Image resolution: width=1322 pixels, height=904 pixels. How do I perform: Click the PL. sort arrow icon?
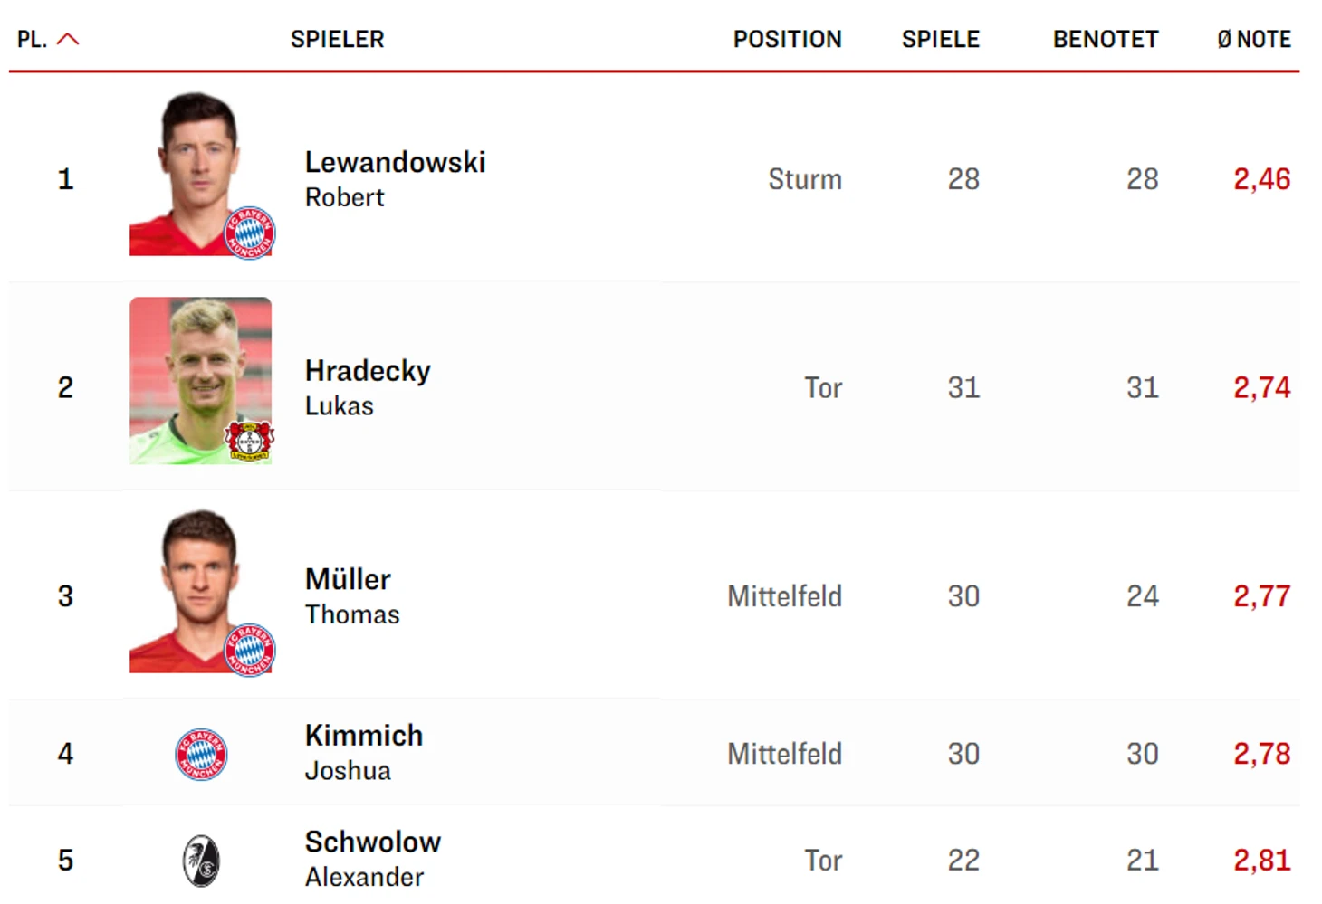[x=68, y=39]
